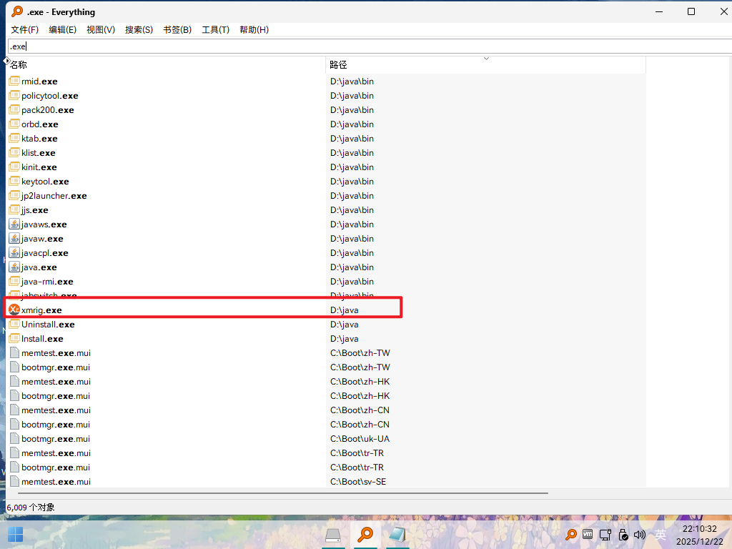
Task: Click the Everything magnifier icon in taskbar
Action: point(366,534)
